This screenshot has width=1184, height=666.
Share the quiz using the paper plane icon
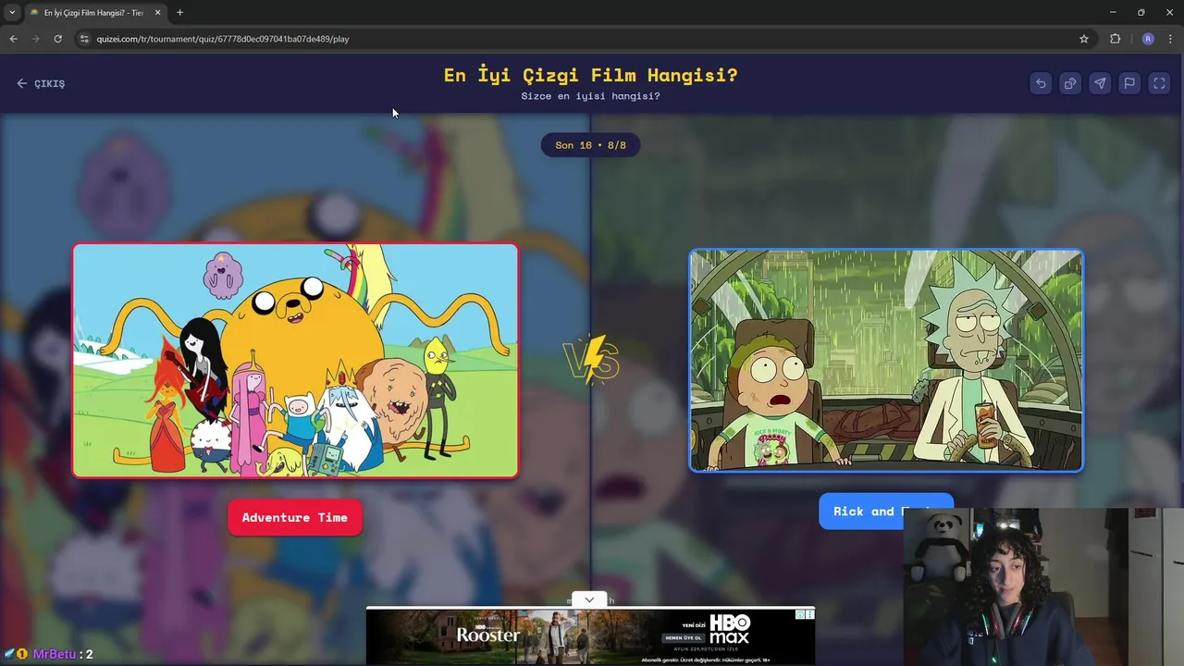point(1100,83)
